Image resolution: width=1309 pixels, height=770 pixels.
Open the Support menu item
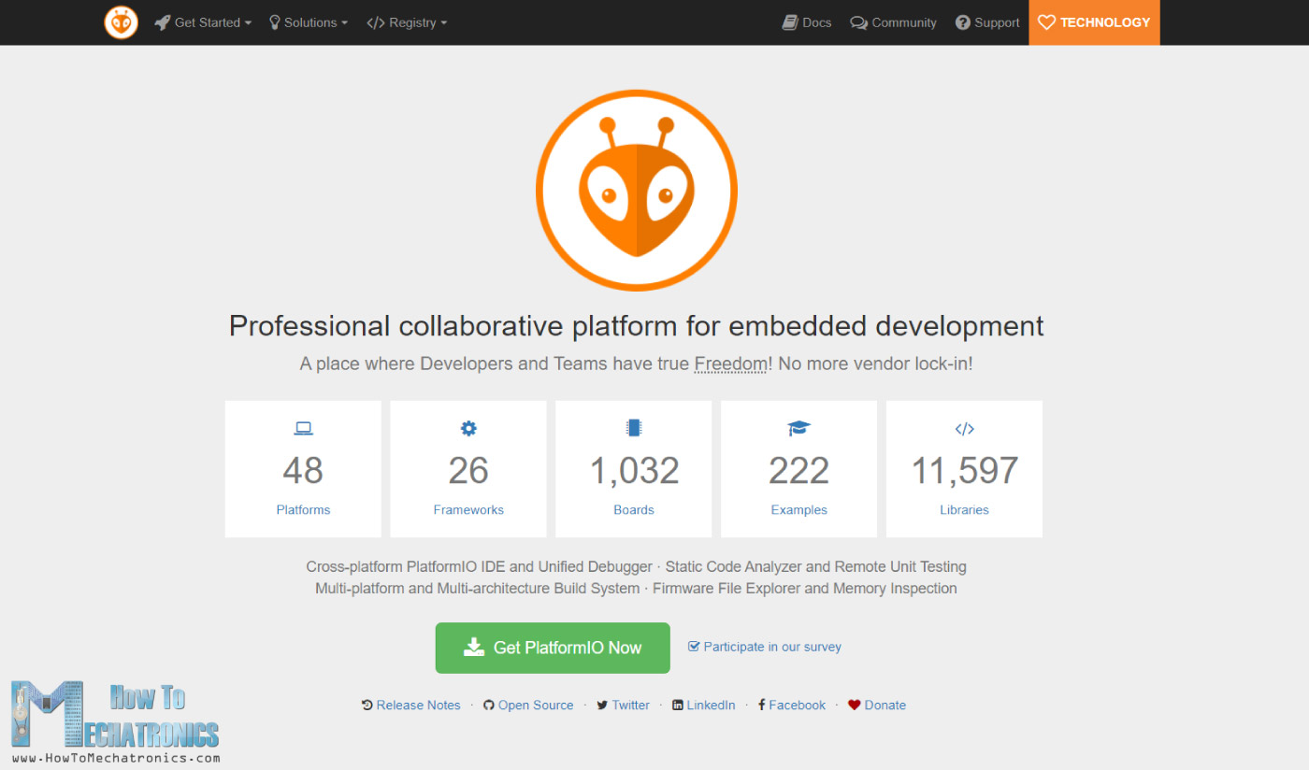point(987,22)
